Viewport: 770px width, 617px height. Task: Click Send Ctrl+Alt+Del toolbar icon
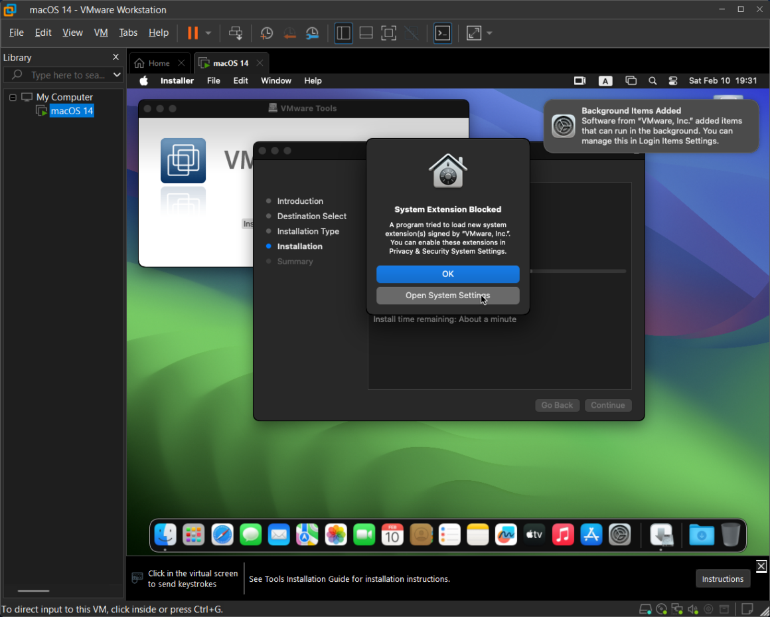pos(236,33)
